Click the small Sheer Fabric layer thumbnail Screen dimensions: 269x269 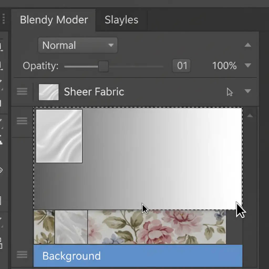click(49, 92)
